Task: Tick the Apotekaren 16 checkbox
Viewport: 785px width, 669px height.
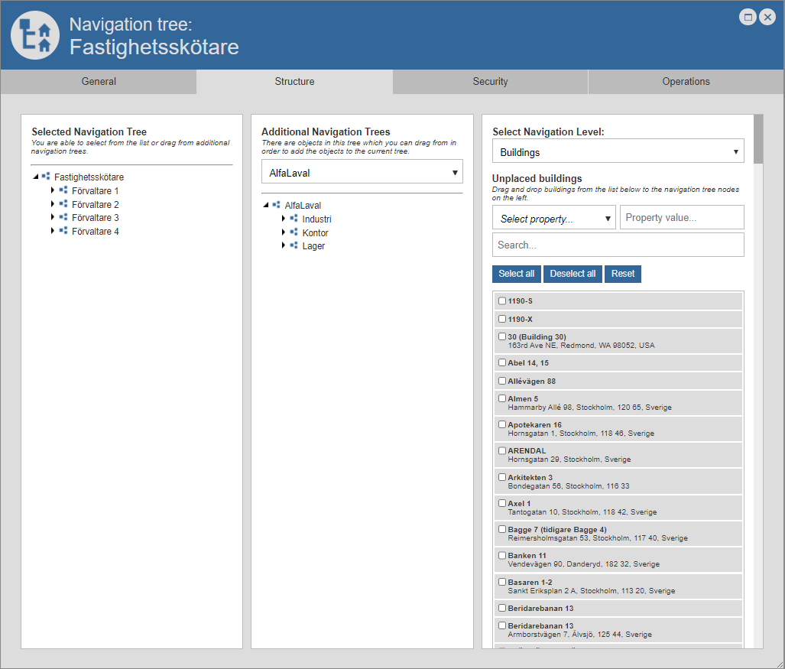Action: tap(502, 424)
